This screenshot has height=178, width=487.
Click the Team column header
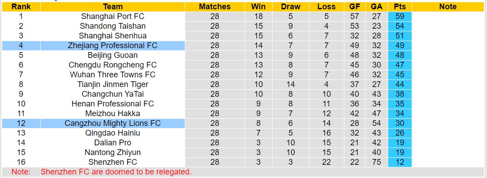113,7
